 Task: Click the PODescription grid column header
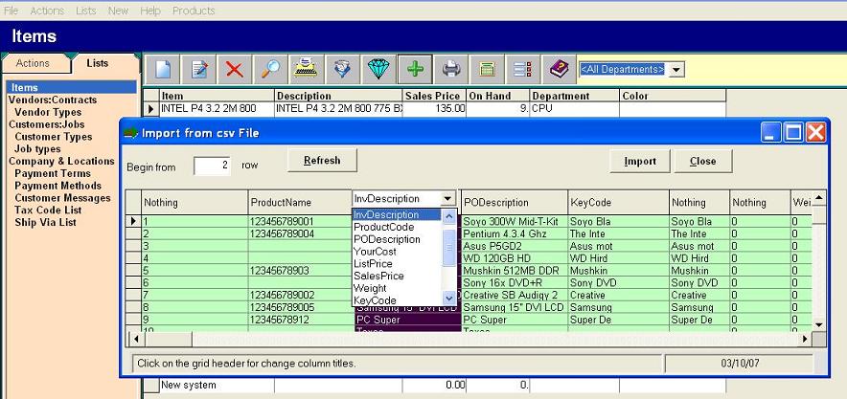click(515, 202)
